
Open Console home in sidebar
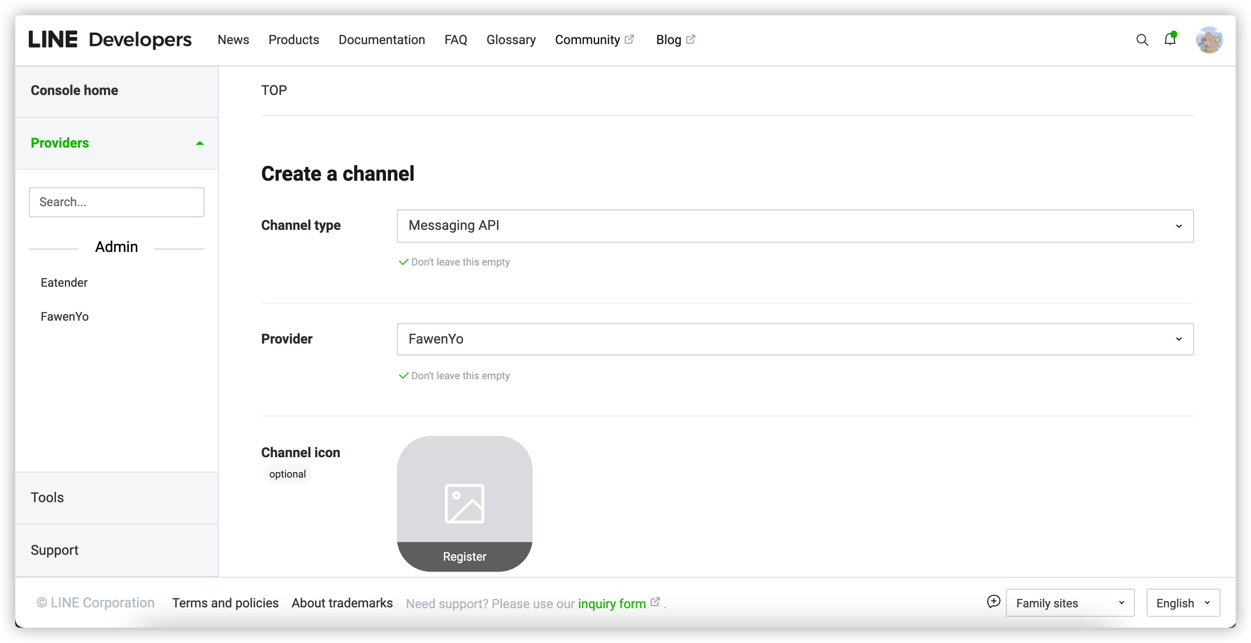[74, 90]
